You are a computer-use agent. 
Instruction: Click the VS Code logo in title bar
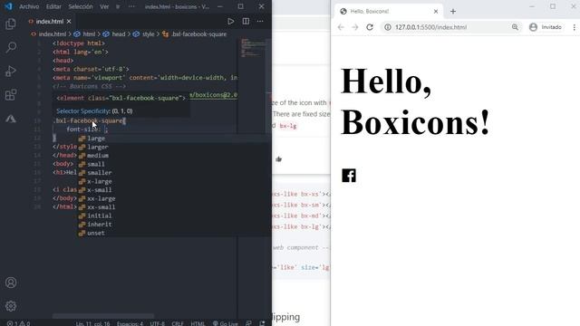coord(8,6)
